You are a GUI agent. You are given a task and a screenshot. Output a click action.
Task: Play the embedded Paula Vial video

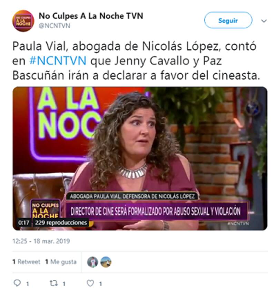[140, 158]
